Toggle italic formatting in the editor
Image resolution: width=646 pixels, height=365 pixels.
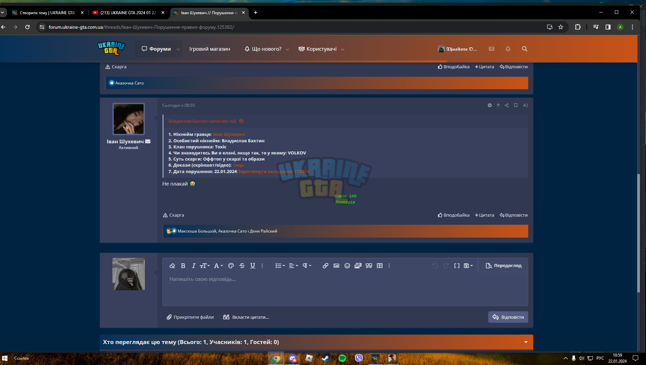193,266
